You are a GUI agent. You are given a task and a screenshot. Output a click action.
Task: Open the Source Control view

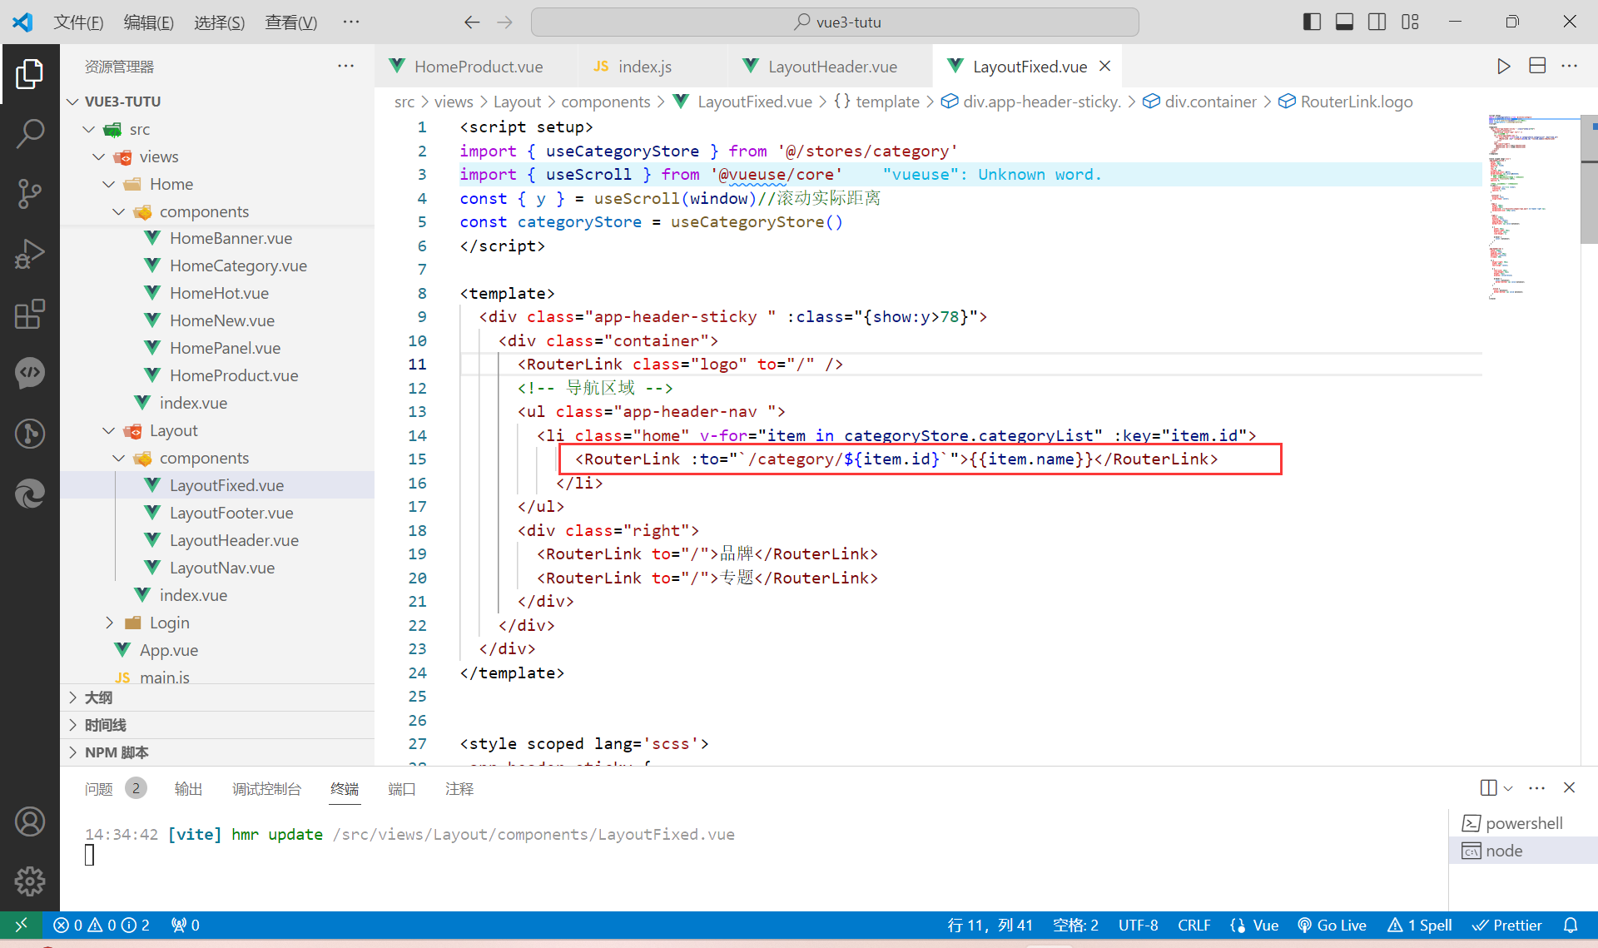click(x=30, y=193)
